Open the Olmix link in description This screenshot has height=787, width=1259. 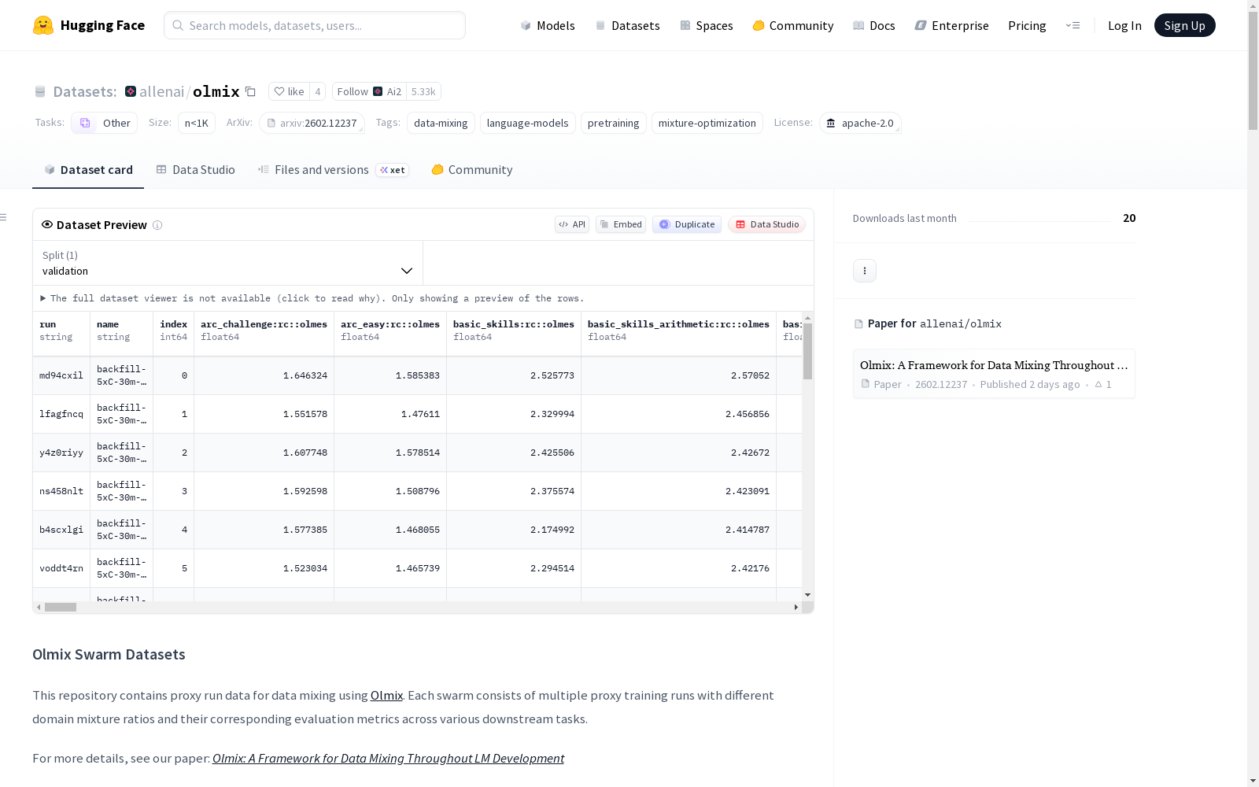pos(386,695)
